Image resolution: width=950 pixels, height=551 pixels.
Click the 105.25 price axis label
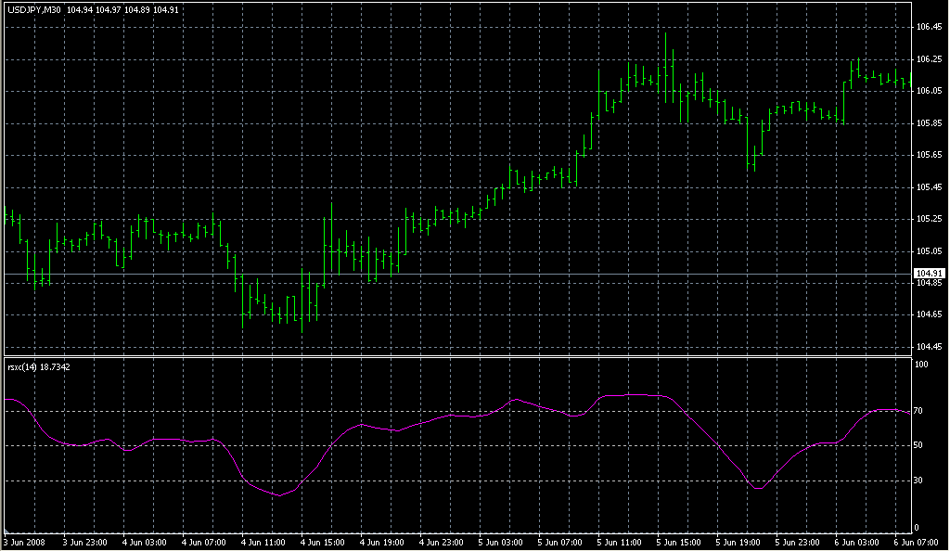[x=928, y=219]
